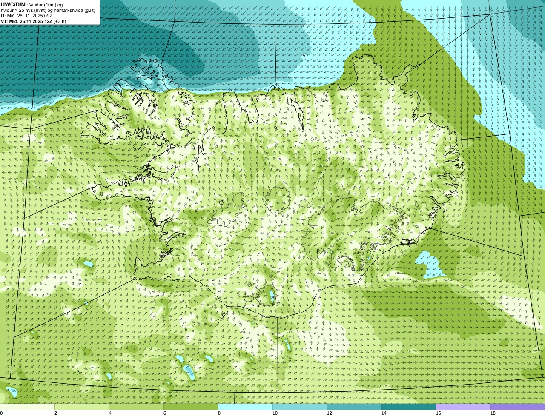Click the valid time "VT: Mið. 26.11.2025 12Z (+3 h)"
The height and width of the screenshot is (416, 545).
[34, 21]
